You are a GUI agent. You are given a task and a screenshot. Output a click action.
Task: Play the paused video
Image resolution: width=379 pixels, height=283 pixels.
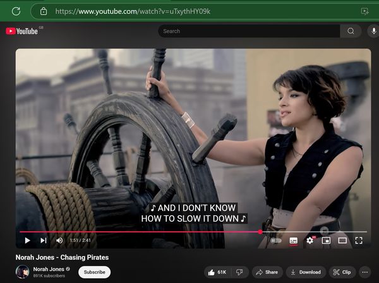click(x=27, y=240)
